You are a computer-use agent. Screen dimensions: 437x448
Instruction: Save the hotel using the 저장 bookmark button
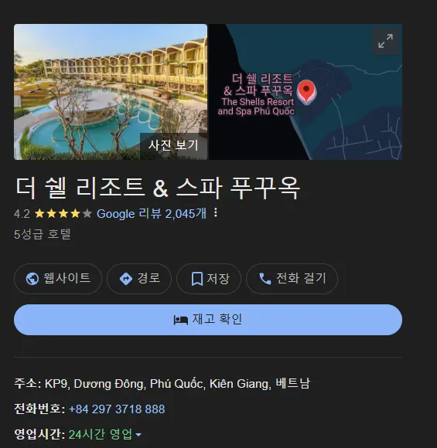209,279
